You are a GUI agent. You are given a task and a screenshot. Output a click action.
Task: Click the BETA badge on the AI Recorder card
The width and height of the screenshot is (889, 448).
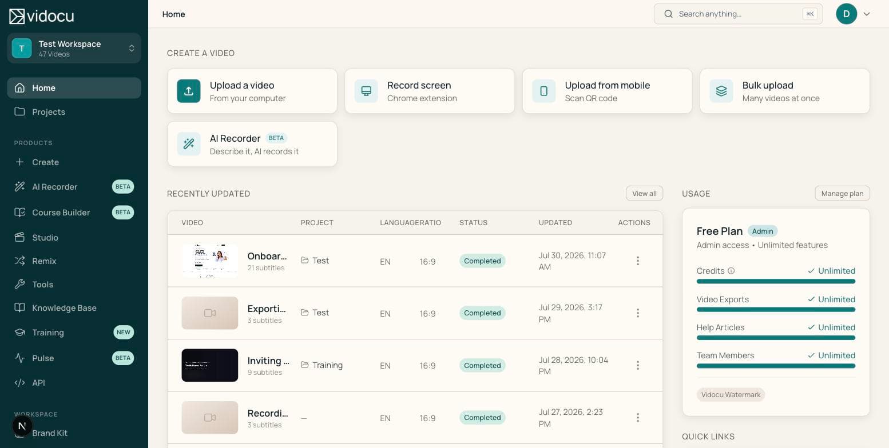(x=276, y=138)
